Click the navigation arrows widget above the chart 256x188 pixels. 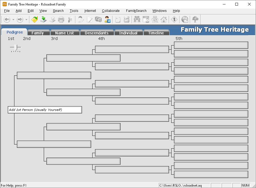point(15,48)
